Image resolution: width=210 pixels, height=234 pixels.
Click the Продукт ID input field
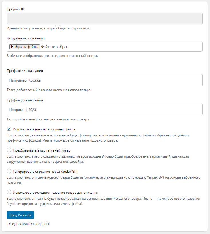(x=104, y=18)
